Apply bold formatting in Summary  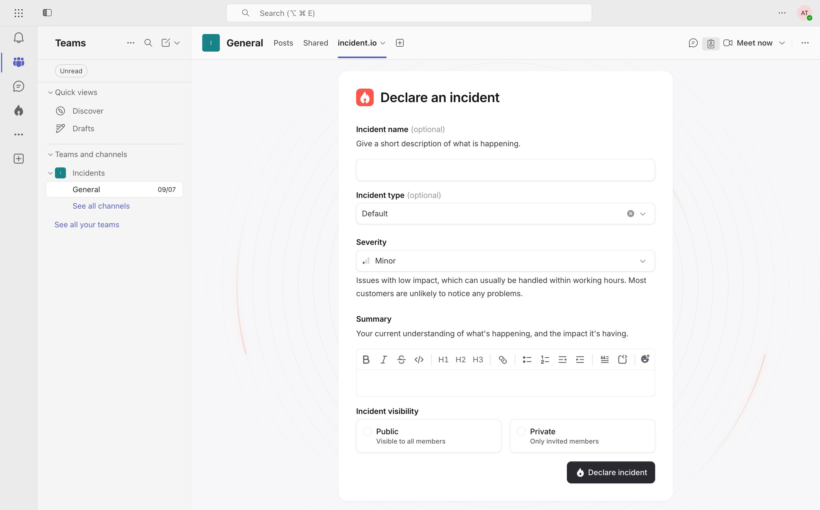[x=366, y=360]
